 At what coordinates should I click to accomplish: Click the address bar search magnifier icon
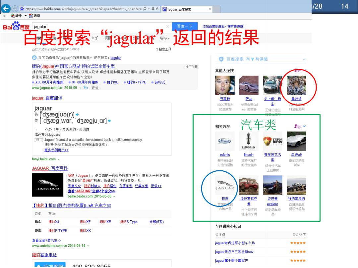(x=145, y=9)
